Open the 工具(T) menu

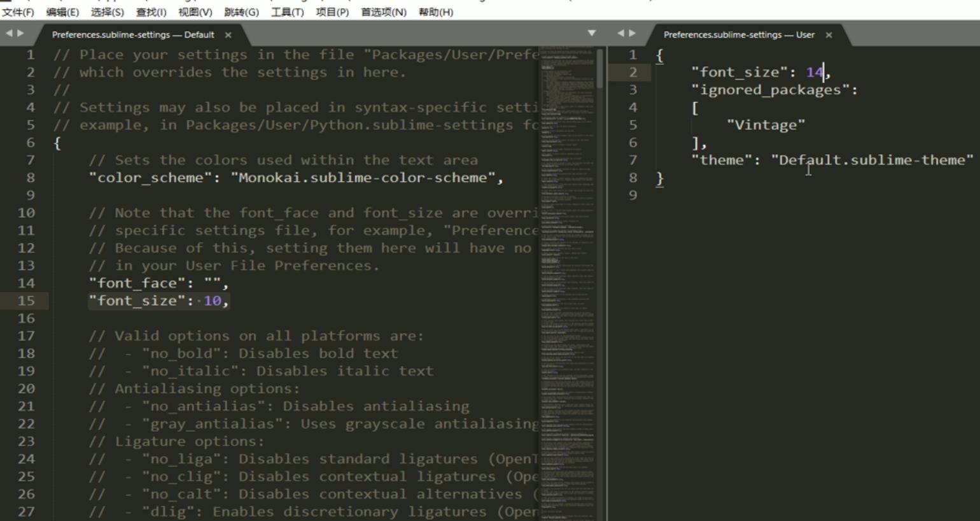click(x=287, y=12)
